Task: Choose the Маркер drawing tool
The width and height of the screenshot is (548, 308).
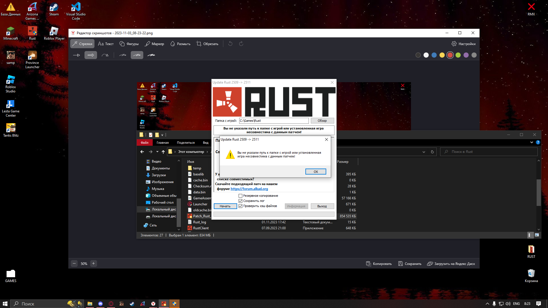Action: (154, 44)
